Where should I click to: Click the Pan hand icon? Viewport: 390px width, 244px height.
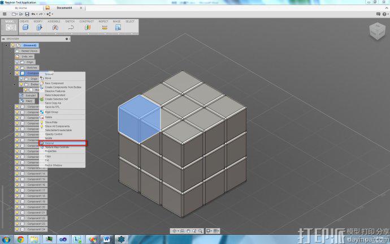[x=189, y=231]
